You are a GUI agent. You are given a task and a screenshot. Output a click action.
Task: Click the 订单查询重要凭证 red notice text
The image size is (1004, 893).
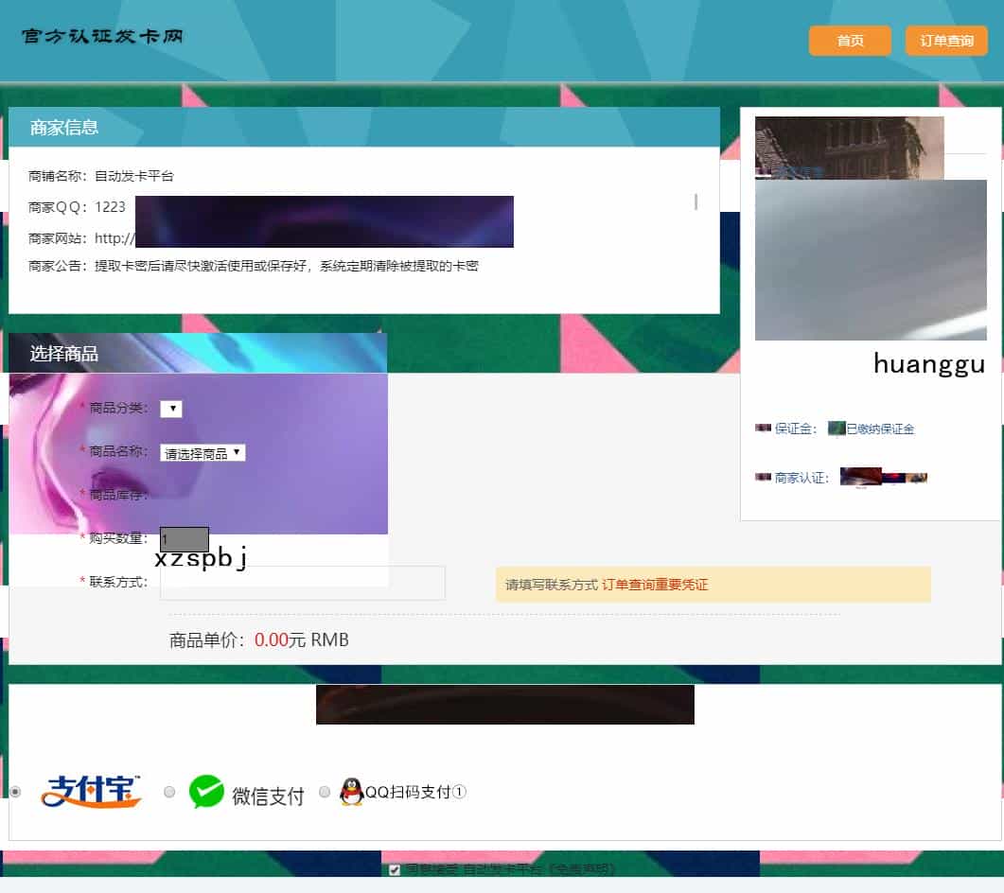[655, 585]
